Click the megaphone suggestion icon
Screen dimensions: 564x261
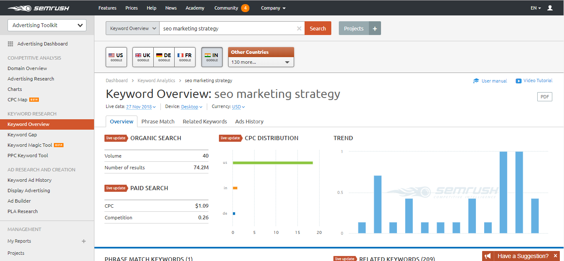coord(488,256)
